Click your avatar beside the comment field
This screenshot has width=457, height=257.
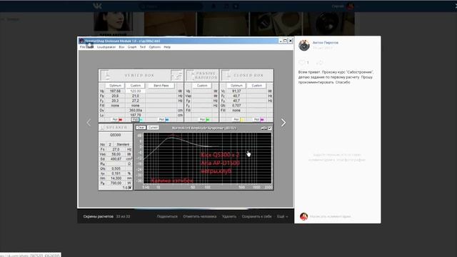(303, 216)
